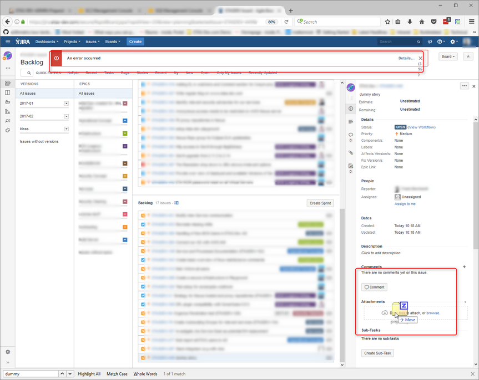Select 'All issues' under Versions
The image size is (479, 380).
44,93
